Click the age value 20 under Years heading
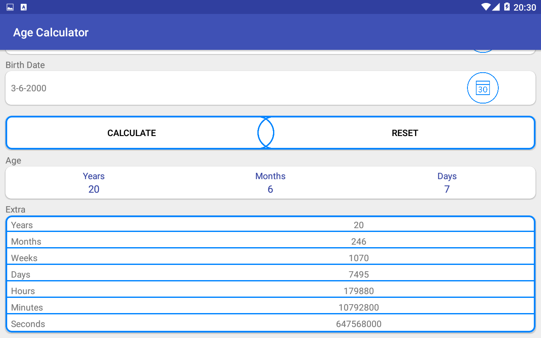 [x=94, y=189]
